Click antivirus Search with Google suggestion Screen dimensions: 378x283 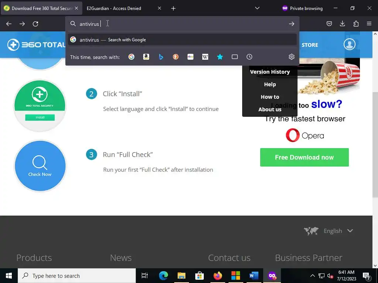pos(182,40)
